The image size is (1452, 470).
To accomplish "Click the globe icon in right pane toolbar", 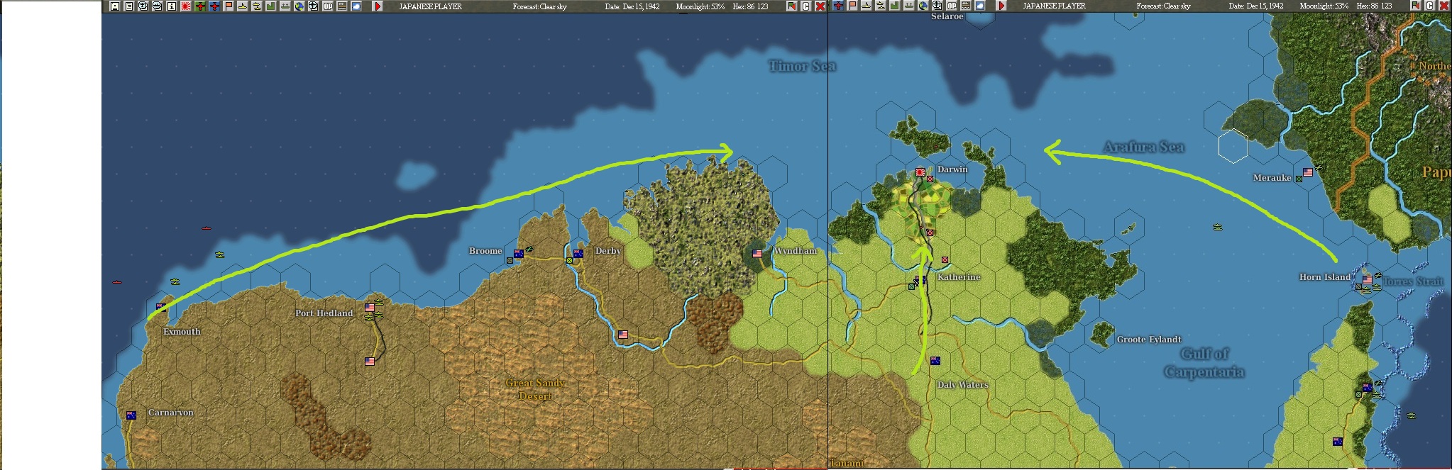I will [x=923, y=6].
